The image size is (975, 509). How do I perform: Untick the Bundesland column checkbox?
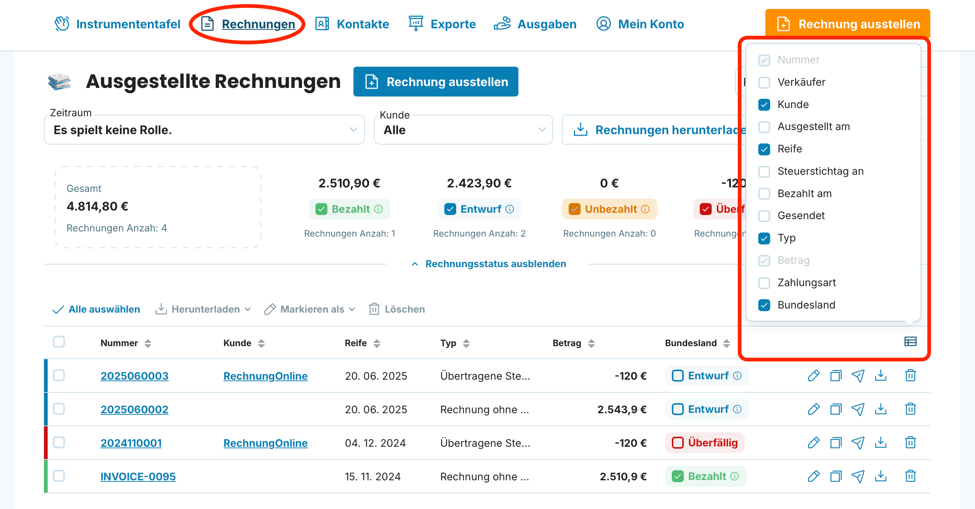(x=764, y=305)
